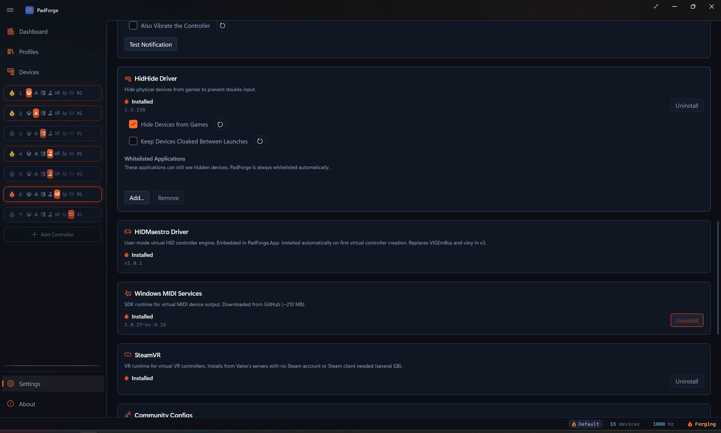Disable controller slot 2 via its flame icon
This screenshot has width=721, height=433.
point(12,113)
